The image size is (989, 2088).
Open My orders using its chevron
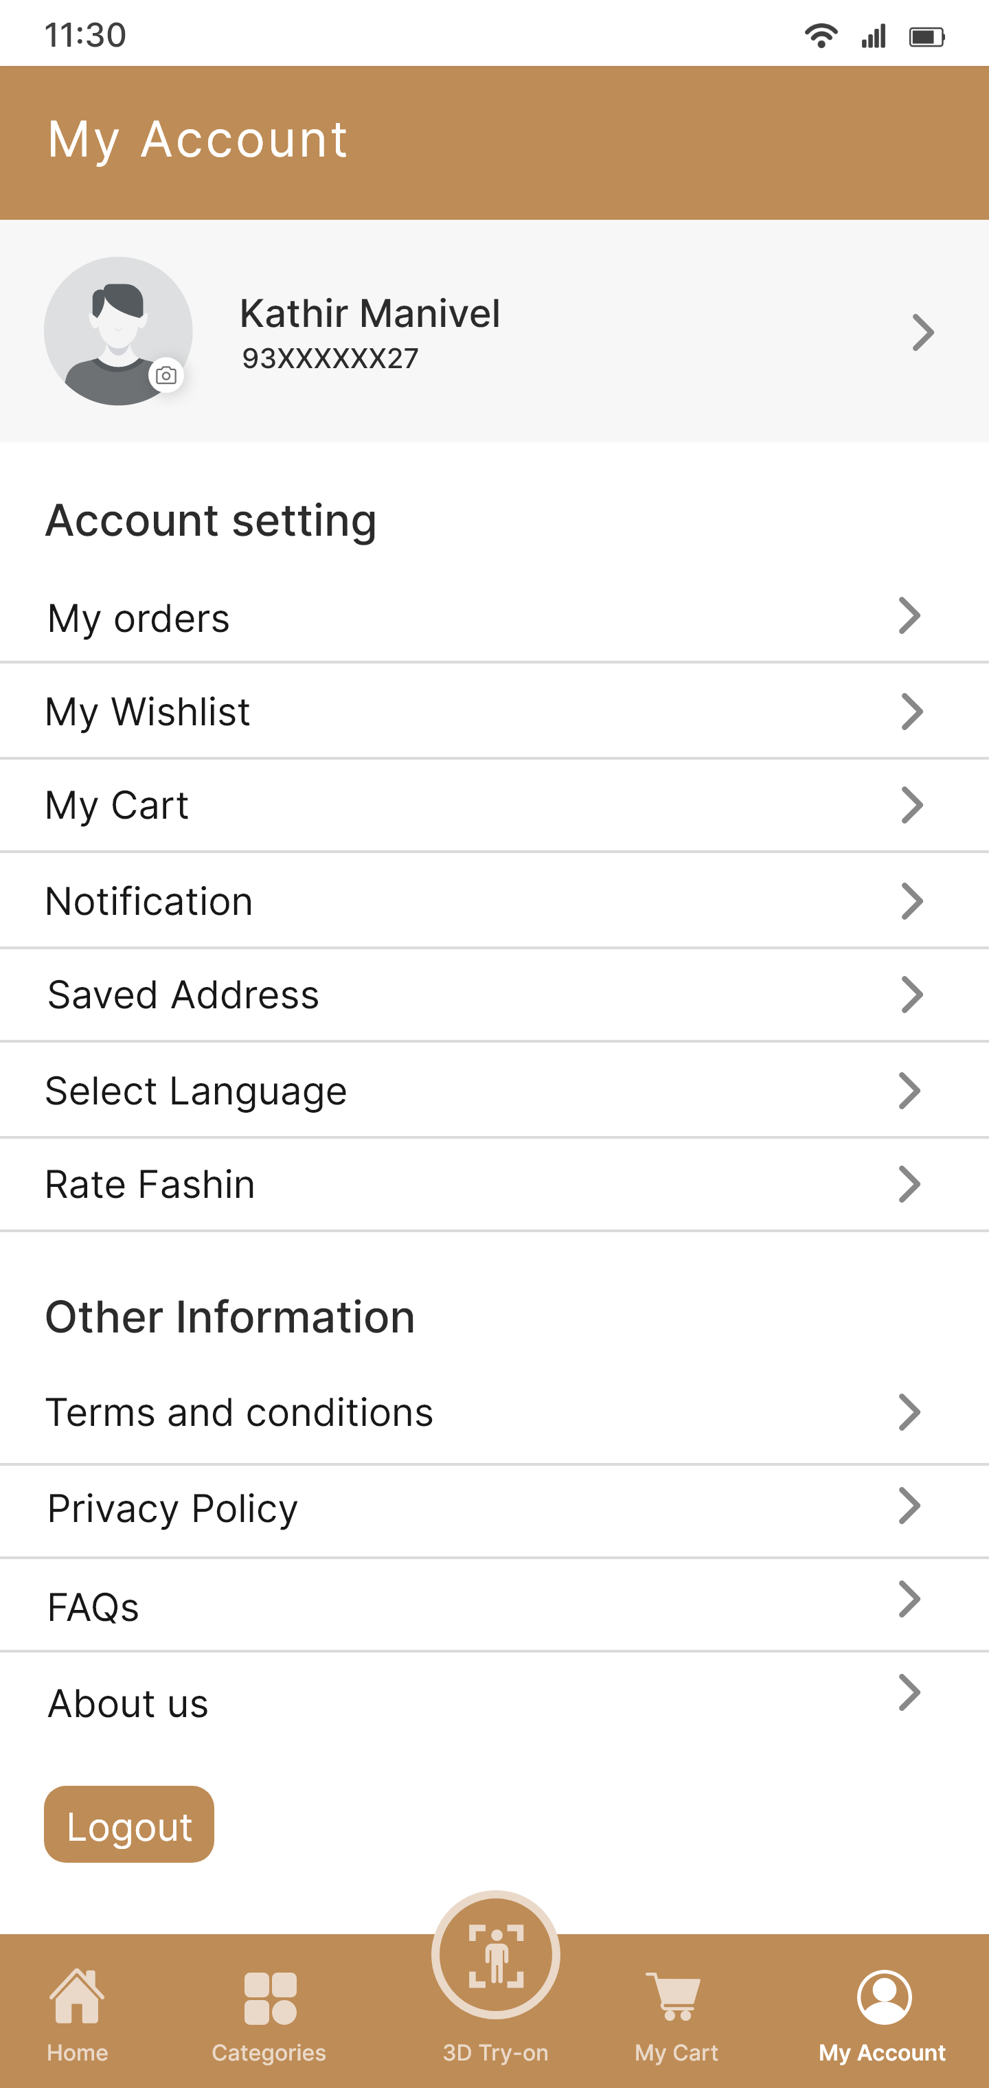click(x=909, y=616)
